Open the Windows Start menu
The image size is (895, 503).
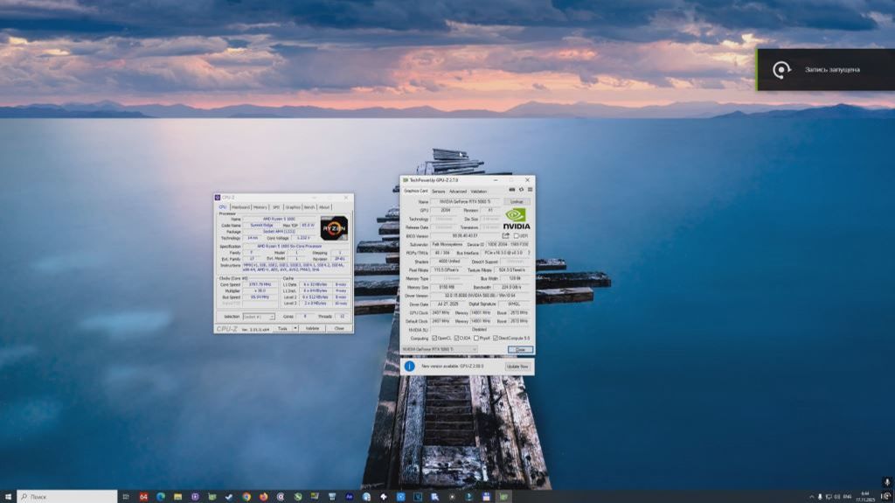[7, 497]
